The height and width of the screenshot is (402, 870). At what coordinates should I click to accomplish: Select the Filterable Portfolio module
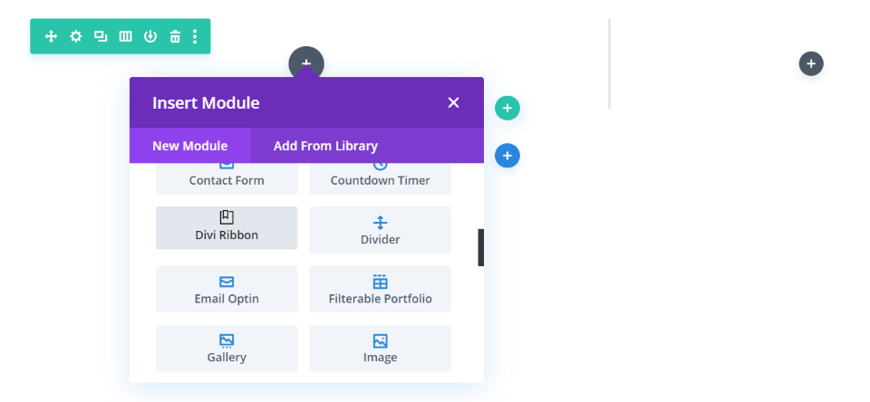pyautogui.click(x=380, y=289)
